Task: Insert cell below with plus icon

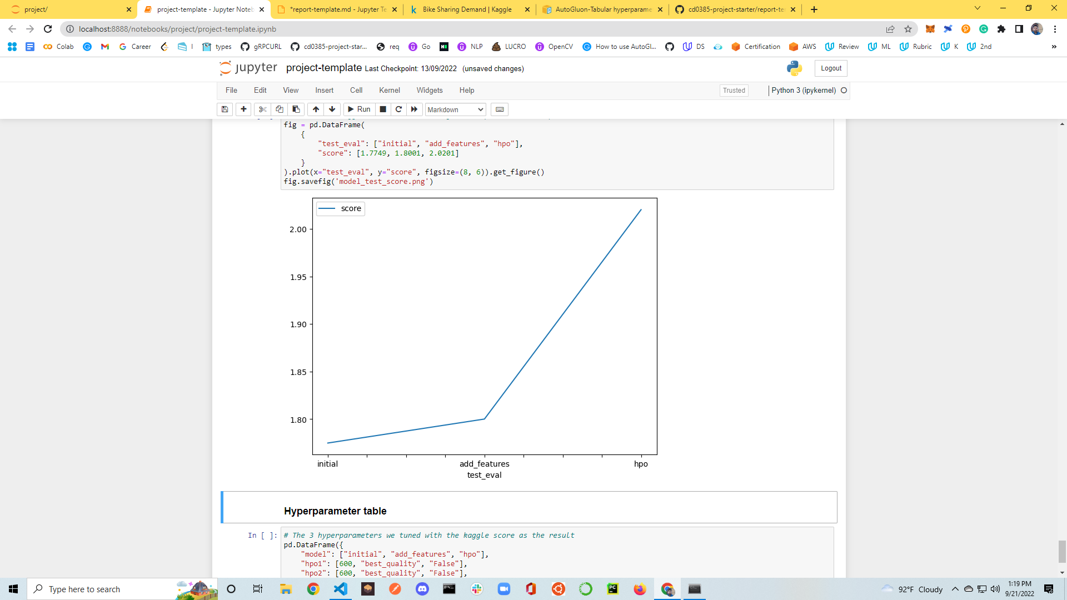Action: (x=243, y=109)
